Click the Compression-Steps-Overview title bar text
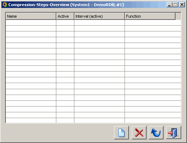Image resolution: width=187 pixels, height=143 pixels. pyautogui.click(x=66, y=5)
